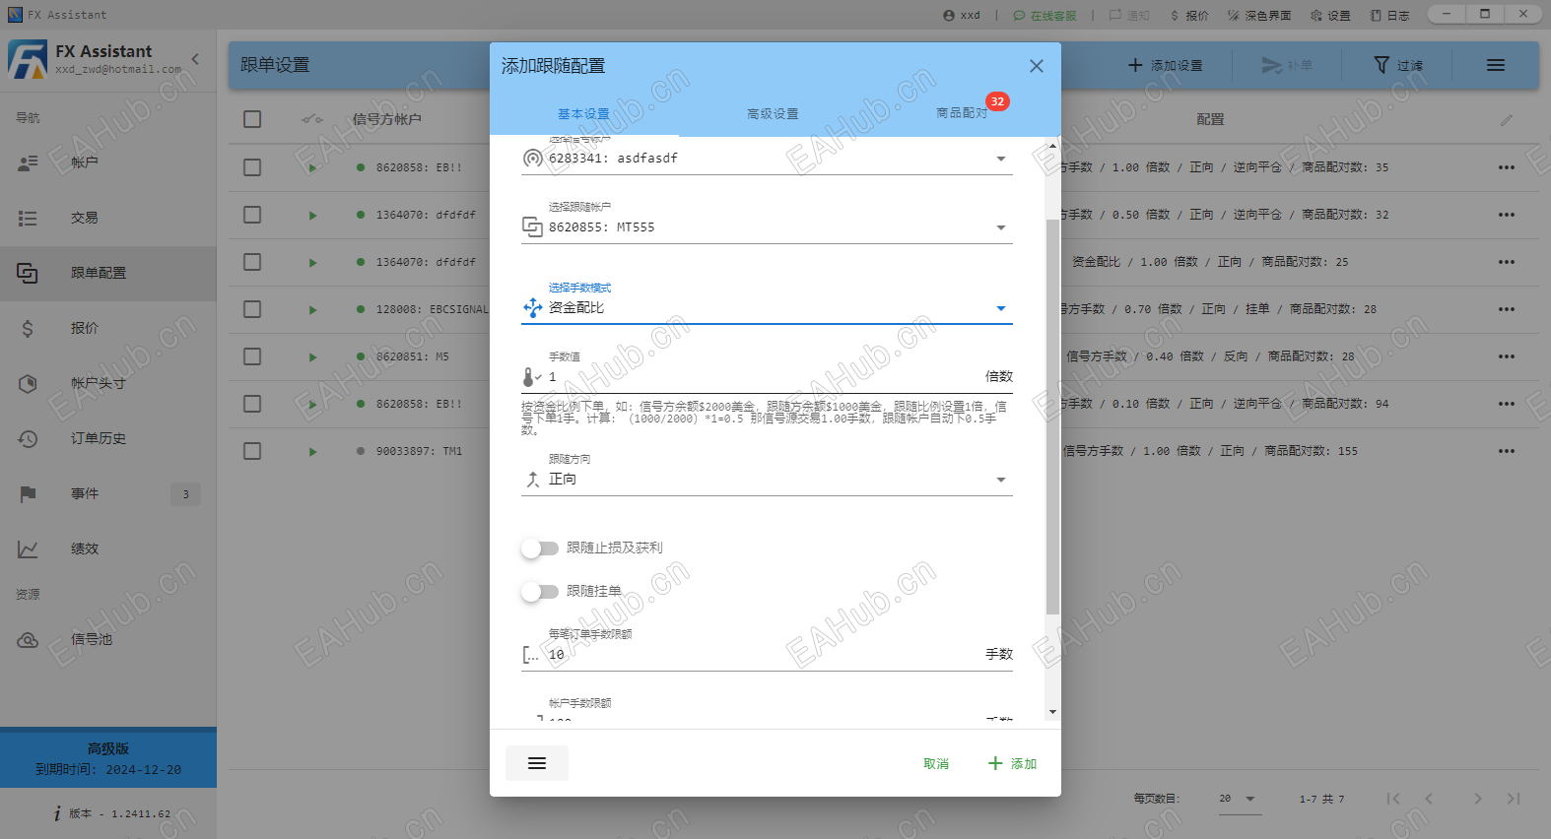This screenshot has width=1551, height=839.
Task: Open 交易 in the sidebar
Action: (x=108, y=218)
